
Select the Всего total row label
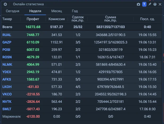point(7,27)
